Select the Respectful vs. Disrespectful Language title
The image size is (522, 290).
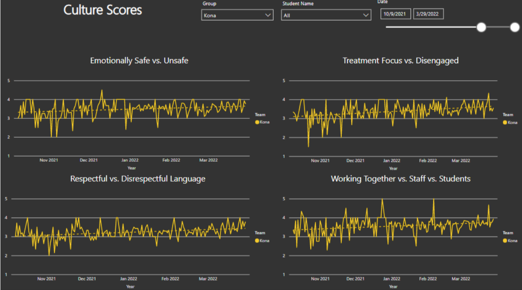pyautogui.click(x=138, y=179)
